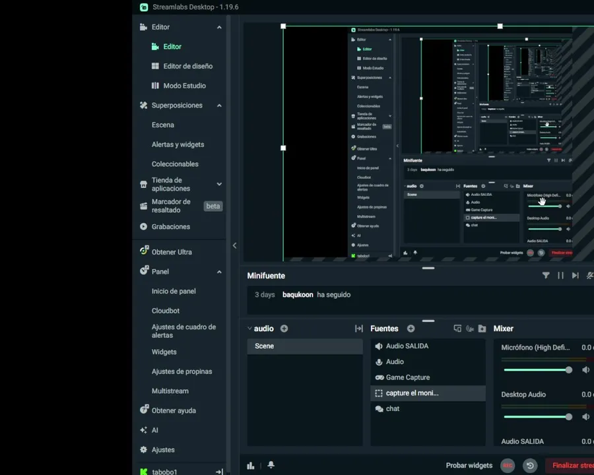Viewport: 594px width, 475px height.
Task: Add a source folder icon
Action: (x=482, y=329)
